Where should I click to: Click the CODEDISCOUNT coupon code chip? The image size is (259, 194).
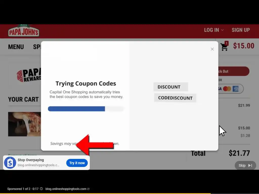pyautogui.click(x=175, y=98)
